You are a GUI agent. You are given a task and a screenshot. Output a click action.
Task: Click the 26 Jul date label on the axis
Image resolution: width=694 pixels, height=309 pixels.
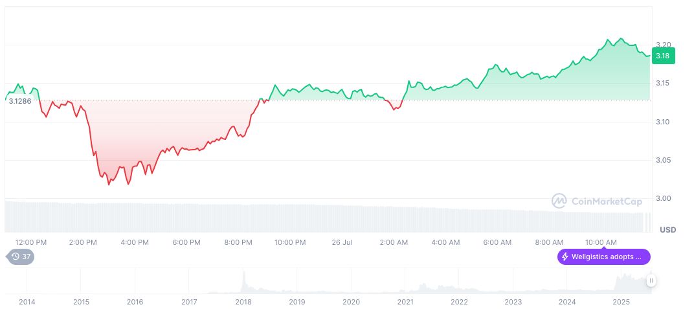click(342, 242)
